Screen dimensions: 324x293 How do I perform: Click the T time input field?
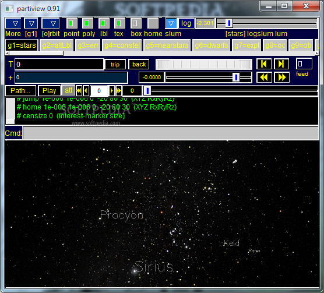tap(59, 65)
